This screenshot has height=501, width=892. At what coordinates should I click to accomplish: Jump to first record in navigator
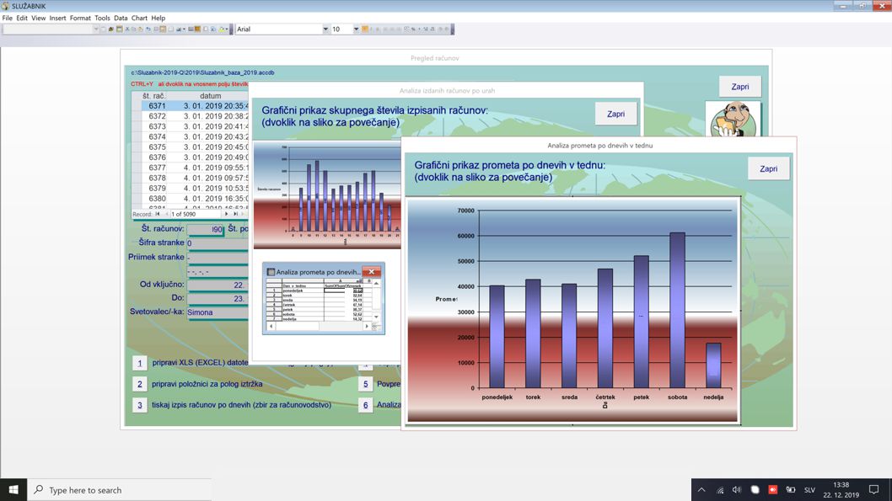coord(158,214)
